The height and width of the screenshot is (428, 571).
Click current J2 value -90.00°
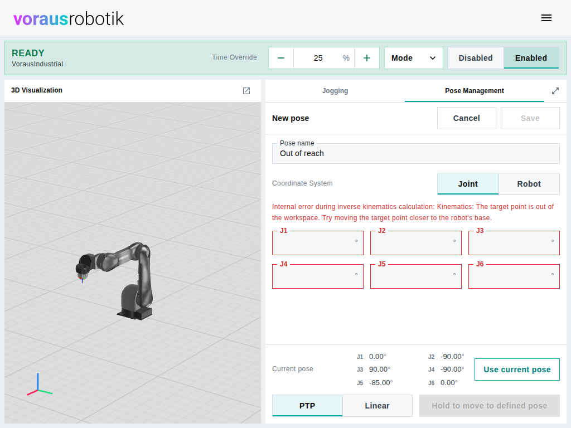click(452, 356)
